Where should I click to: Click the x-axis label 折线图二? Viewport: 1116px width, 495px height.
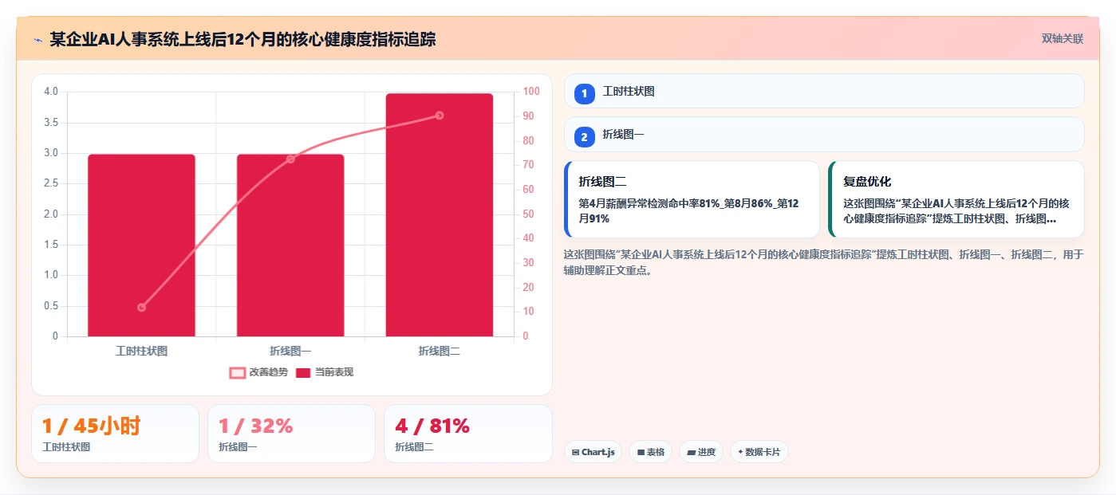pyautogui.click(x=440, y=351)
